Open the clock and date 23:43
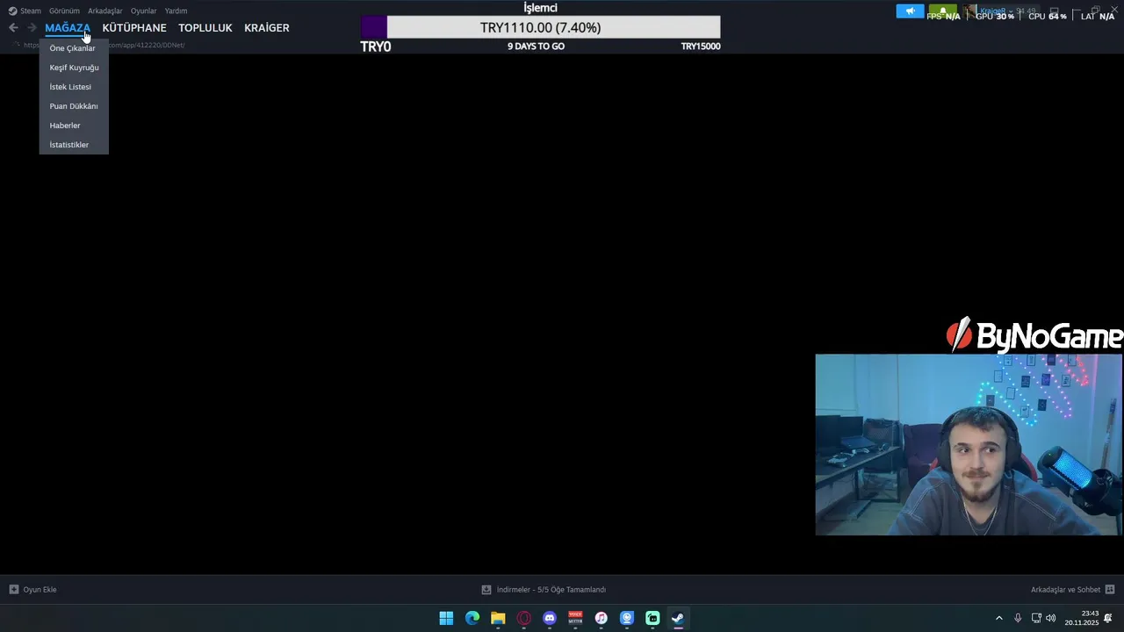This screenshot has width=1124, height=632. tap(1082, 618)
